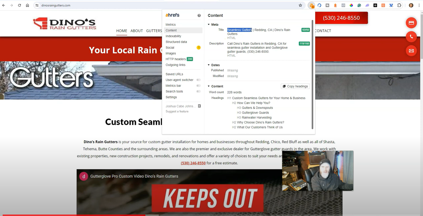The image size is (423, 216).
Task: Open the GUTTERS nav item
Action: pos(154,31)
